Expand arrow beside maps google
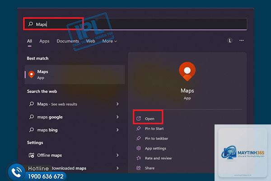271x181 pixels. click(117, 117)
